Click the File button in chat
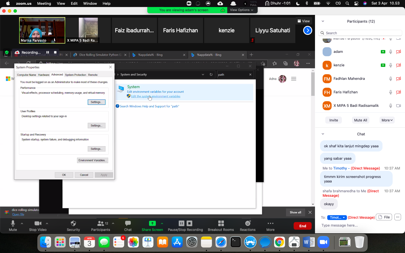The height and width of the screenshot is (253, 405). coord(384,217)
